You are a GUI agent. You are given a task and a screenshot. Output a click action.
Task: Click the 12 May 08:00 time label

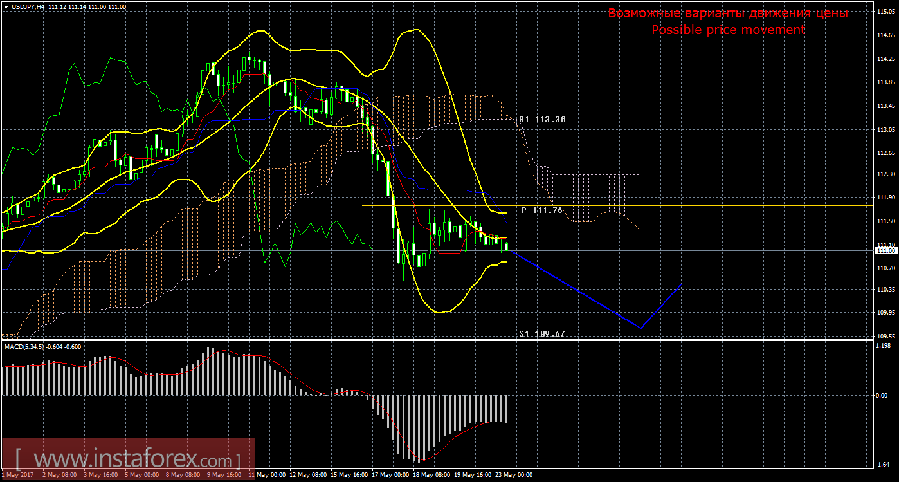click(x=307, y=475)
